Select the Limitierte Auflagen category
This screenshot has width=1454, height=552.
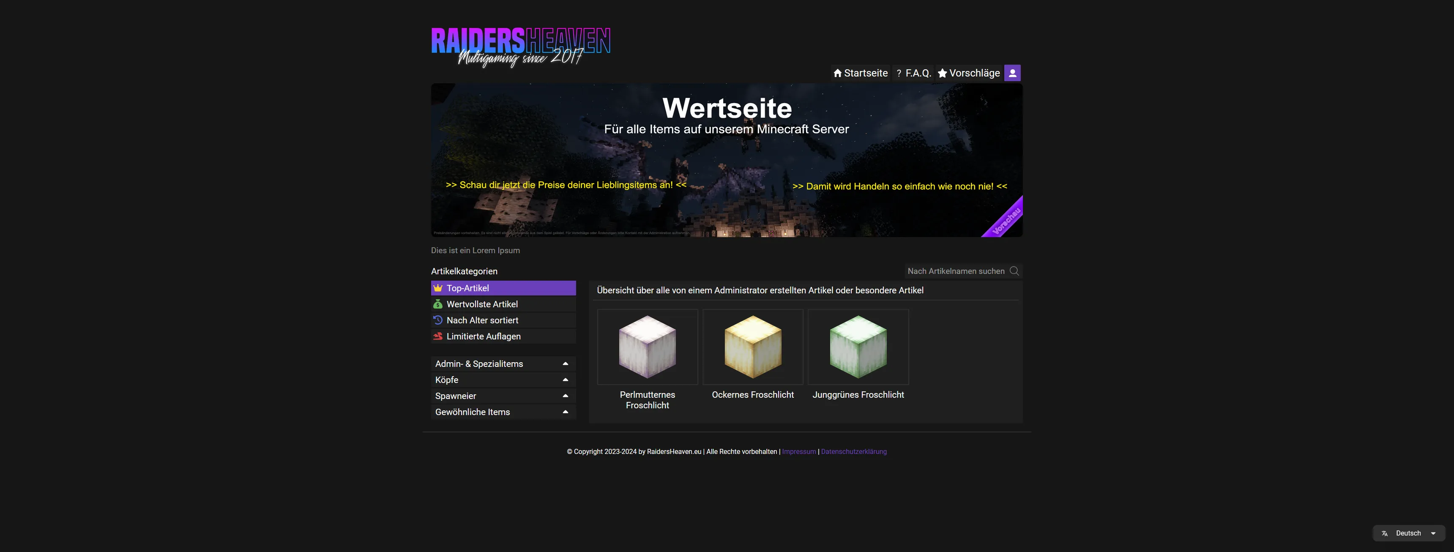(x=503, y=336)
